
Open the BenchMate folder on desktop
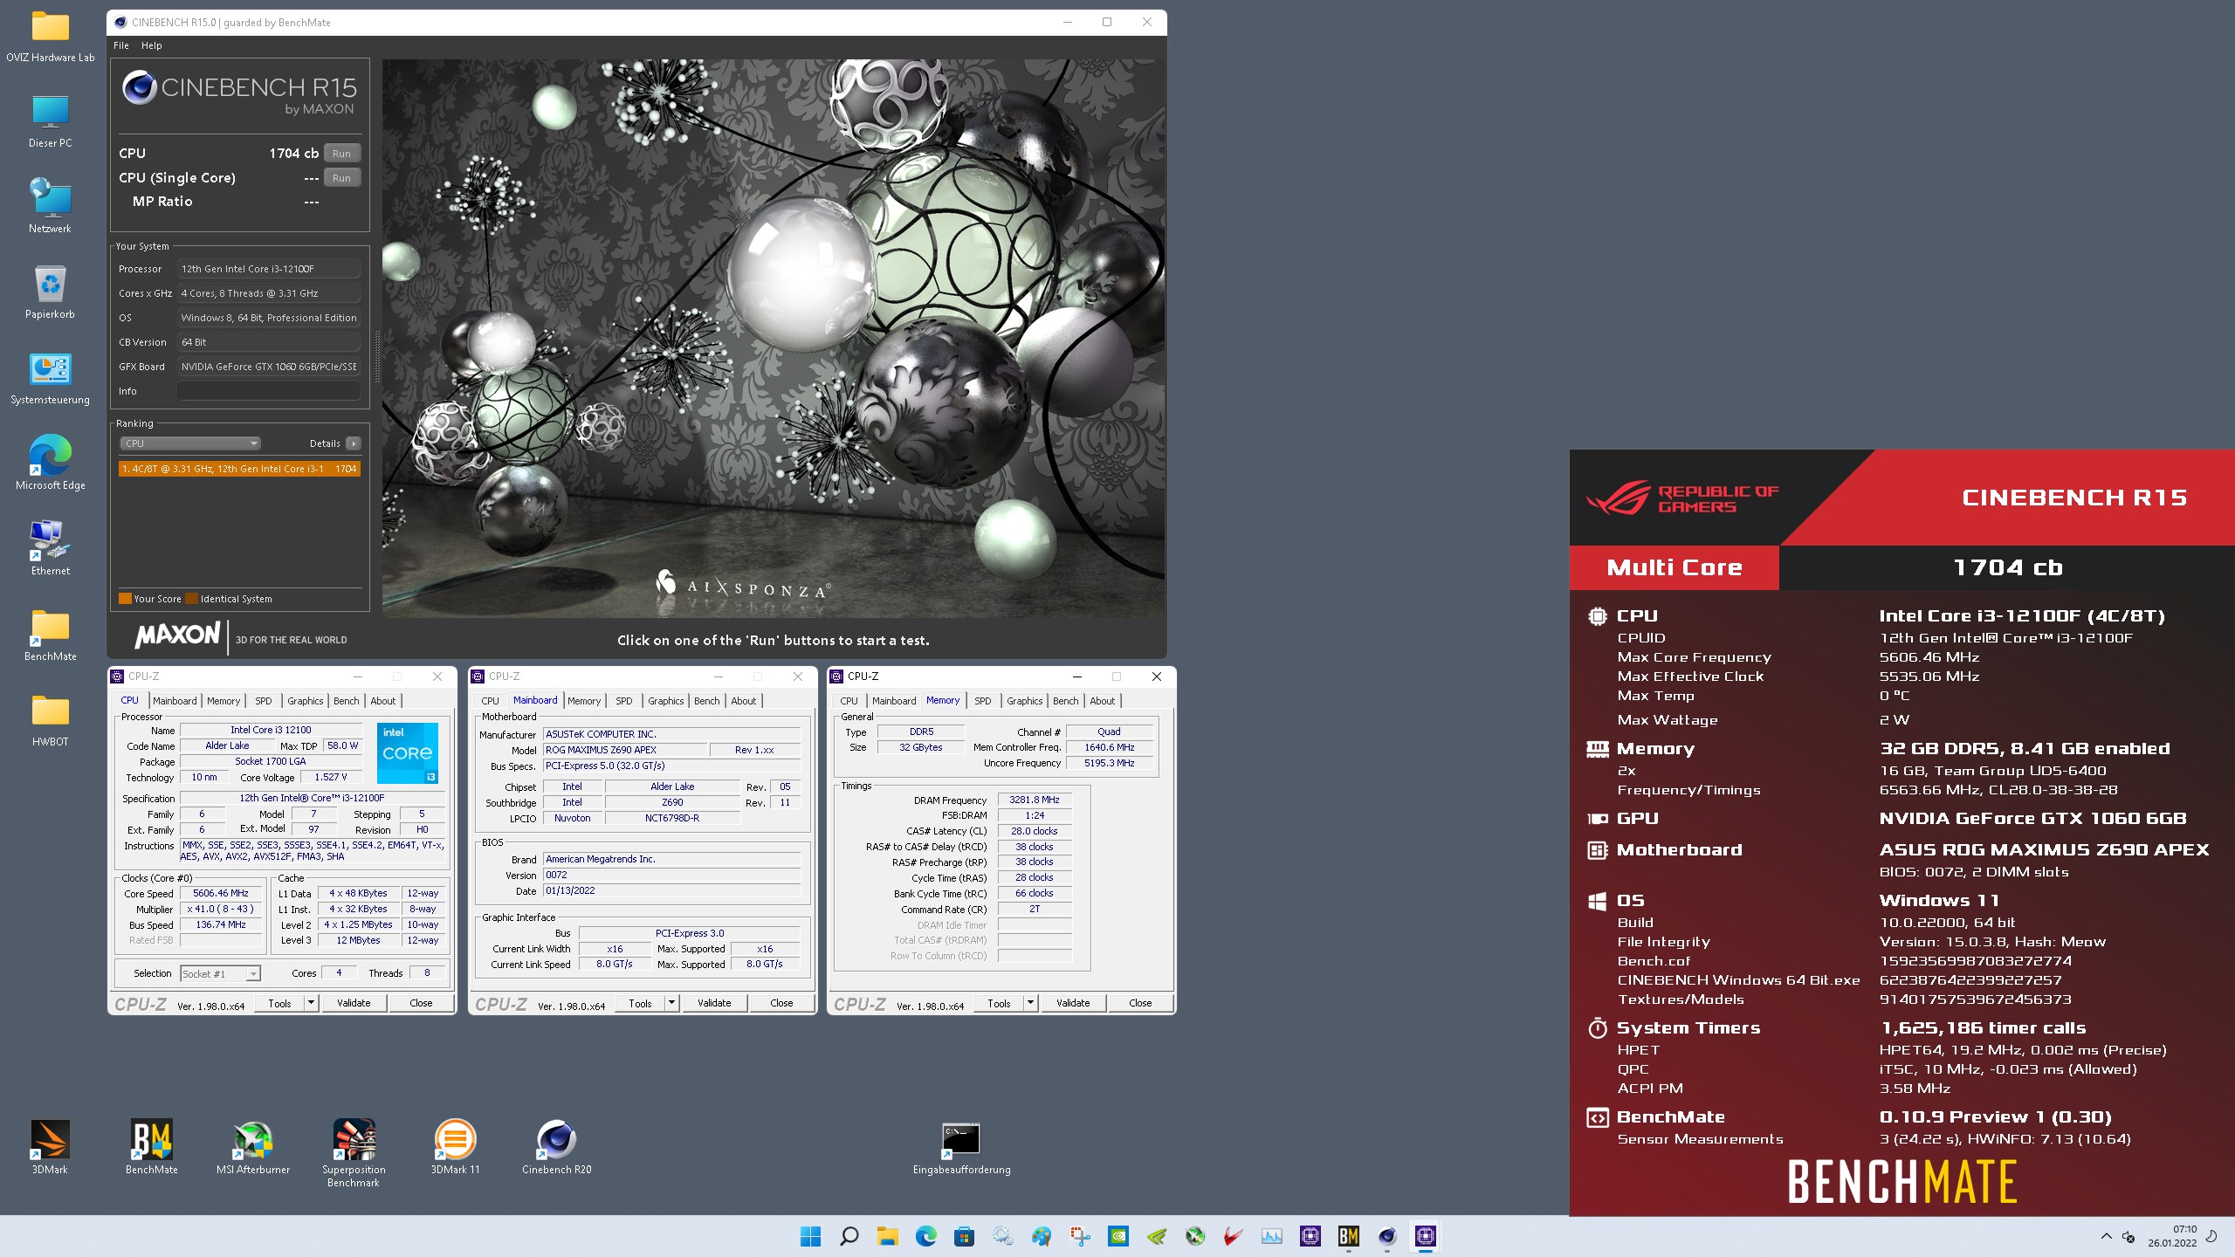coord(50,635)
